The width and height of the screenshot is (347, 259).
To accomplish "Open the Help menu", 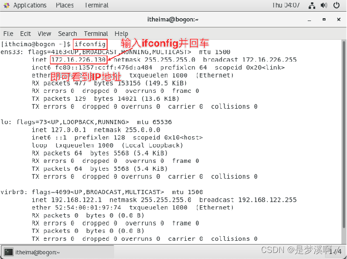I will 121,34.
